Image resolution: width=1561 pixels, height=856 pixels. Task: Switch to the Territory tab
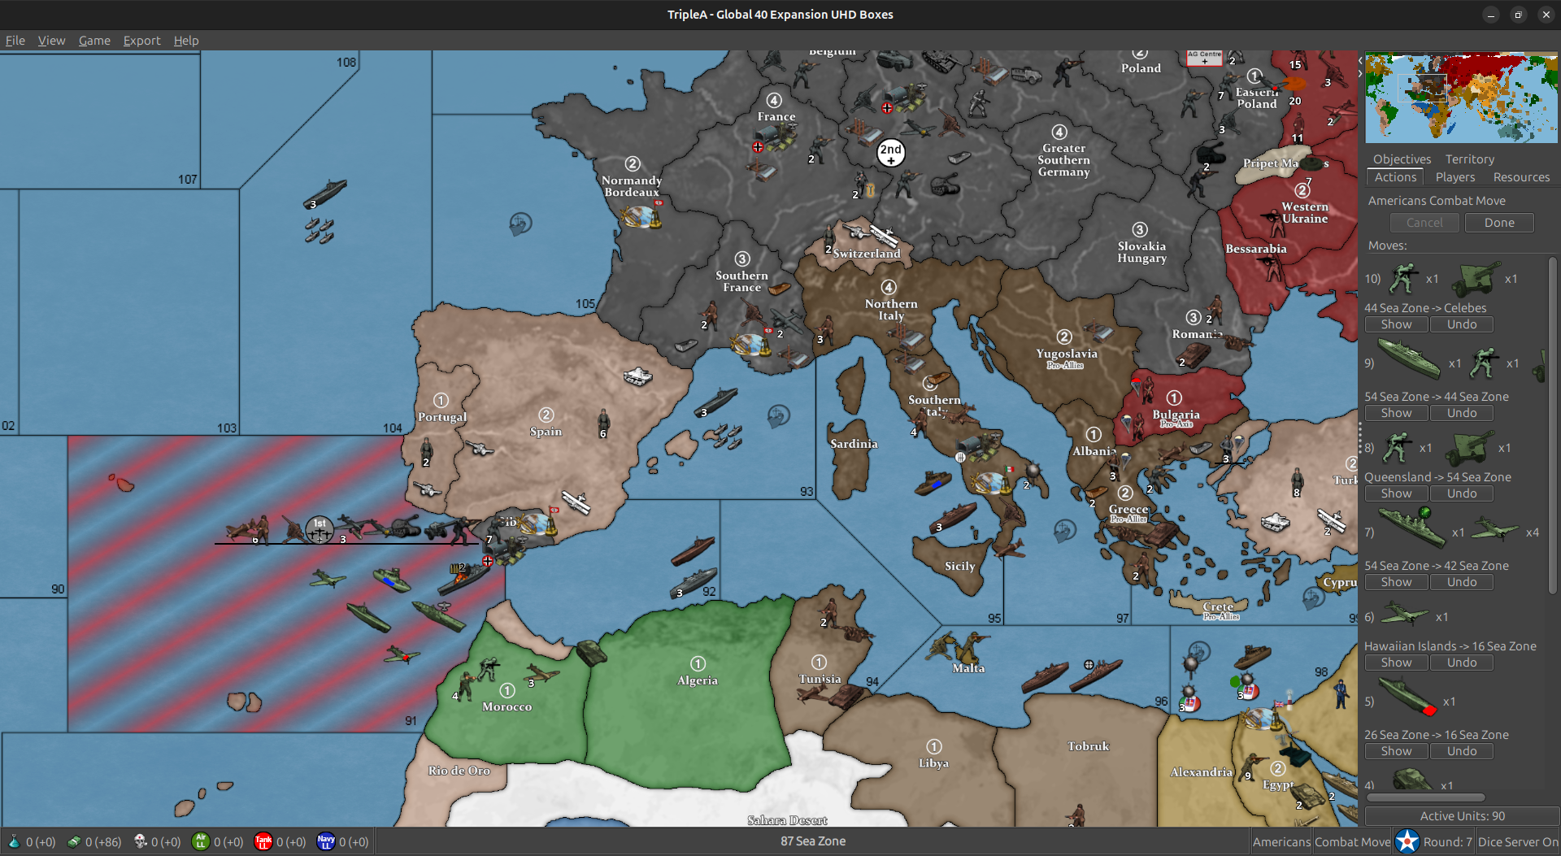[1469, 159]
